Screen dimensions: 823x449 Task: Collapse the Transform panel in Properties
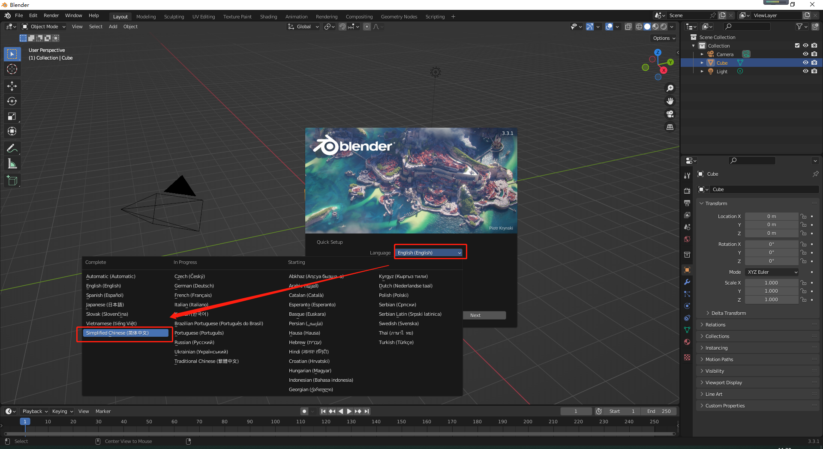713,203
